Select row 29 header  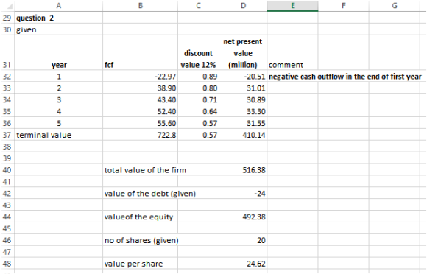[7, 18]
